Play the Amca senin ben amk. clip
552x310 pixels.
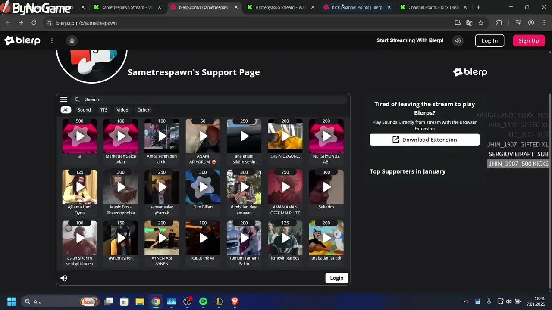pos(162,136)
